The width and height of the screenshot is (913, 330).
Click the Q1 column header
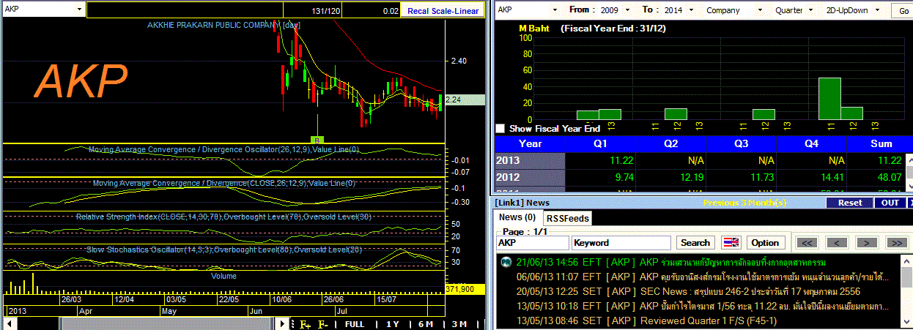(601, 143)
